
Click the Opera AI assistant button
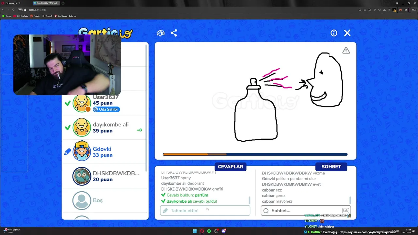coord(414,10)
